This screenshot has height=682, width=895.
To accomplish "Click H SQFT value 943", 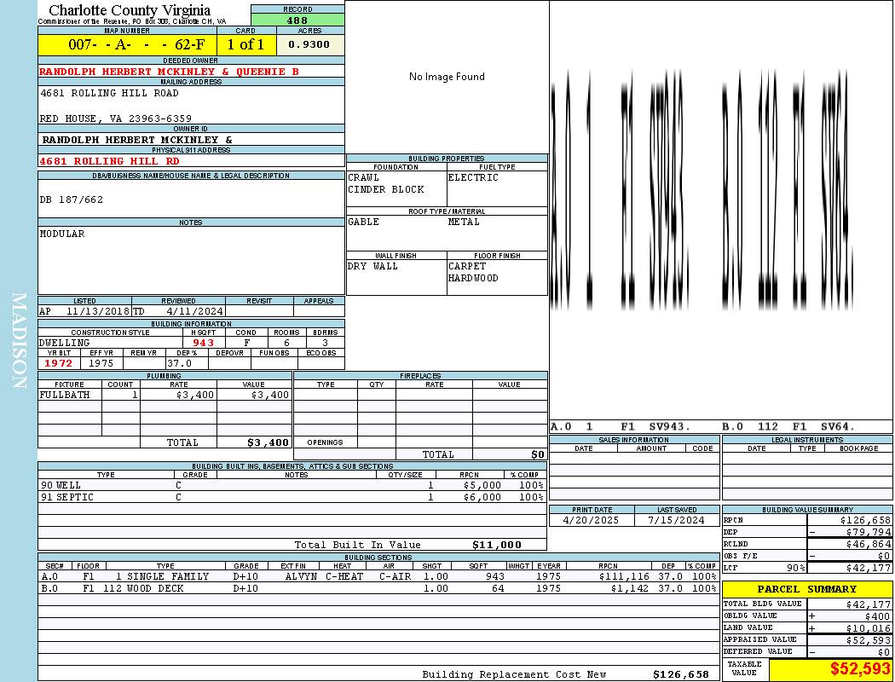I will point(203,343).
